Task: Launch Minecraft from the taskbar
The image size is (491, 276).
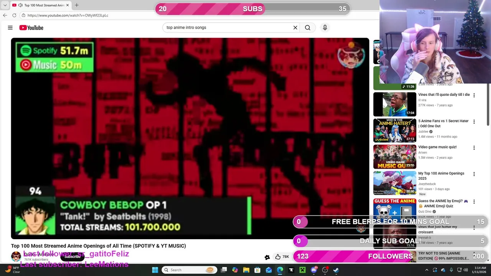Action: 302,270
